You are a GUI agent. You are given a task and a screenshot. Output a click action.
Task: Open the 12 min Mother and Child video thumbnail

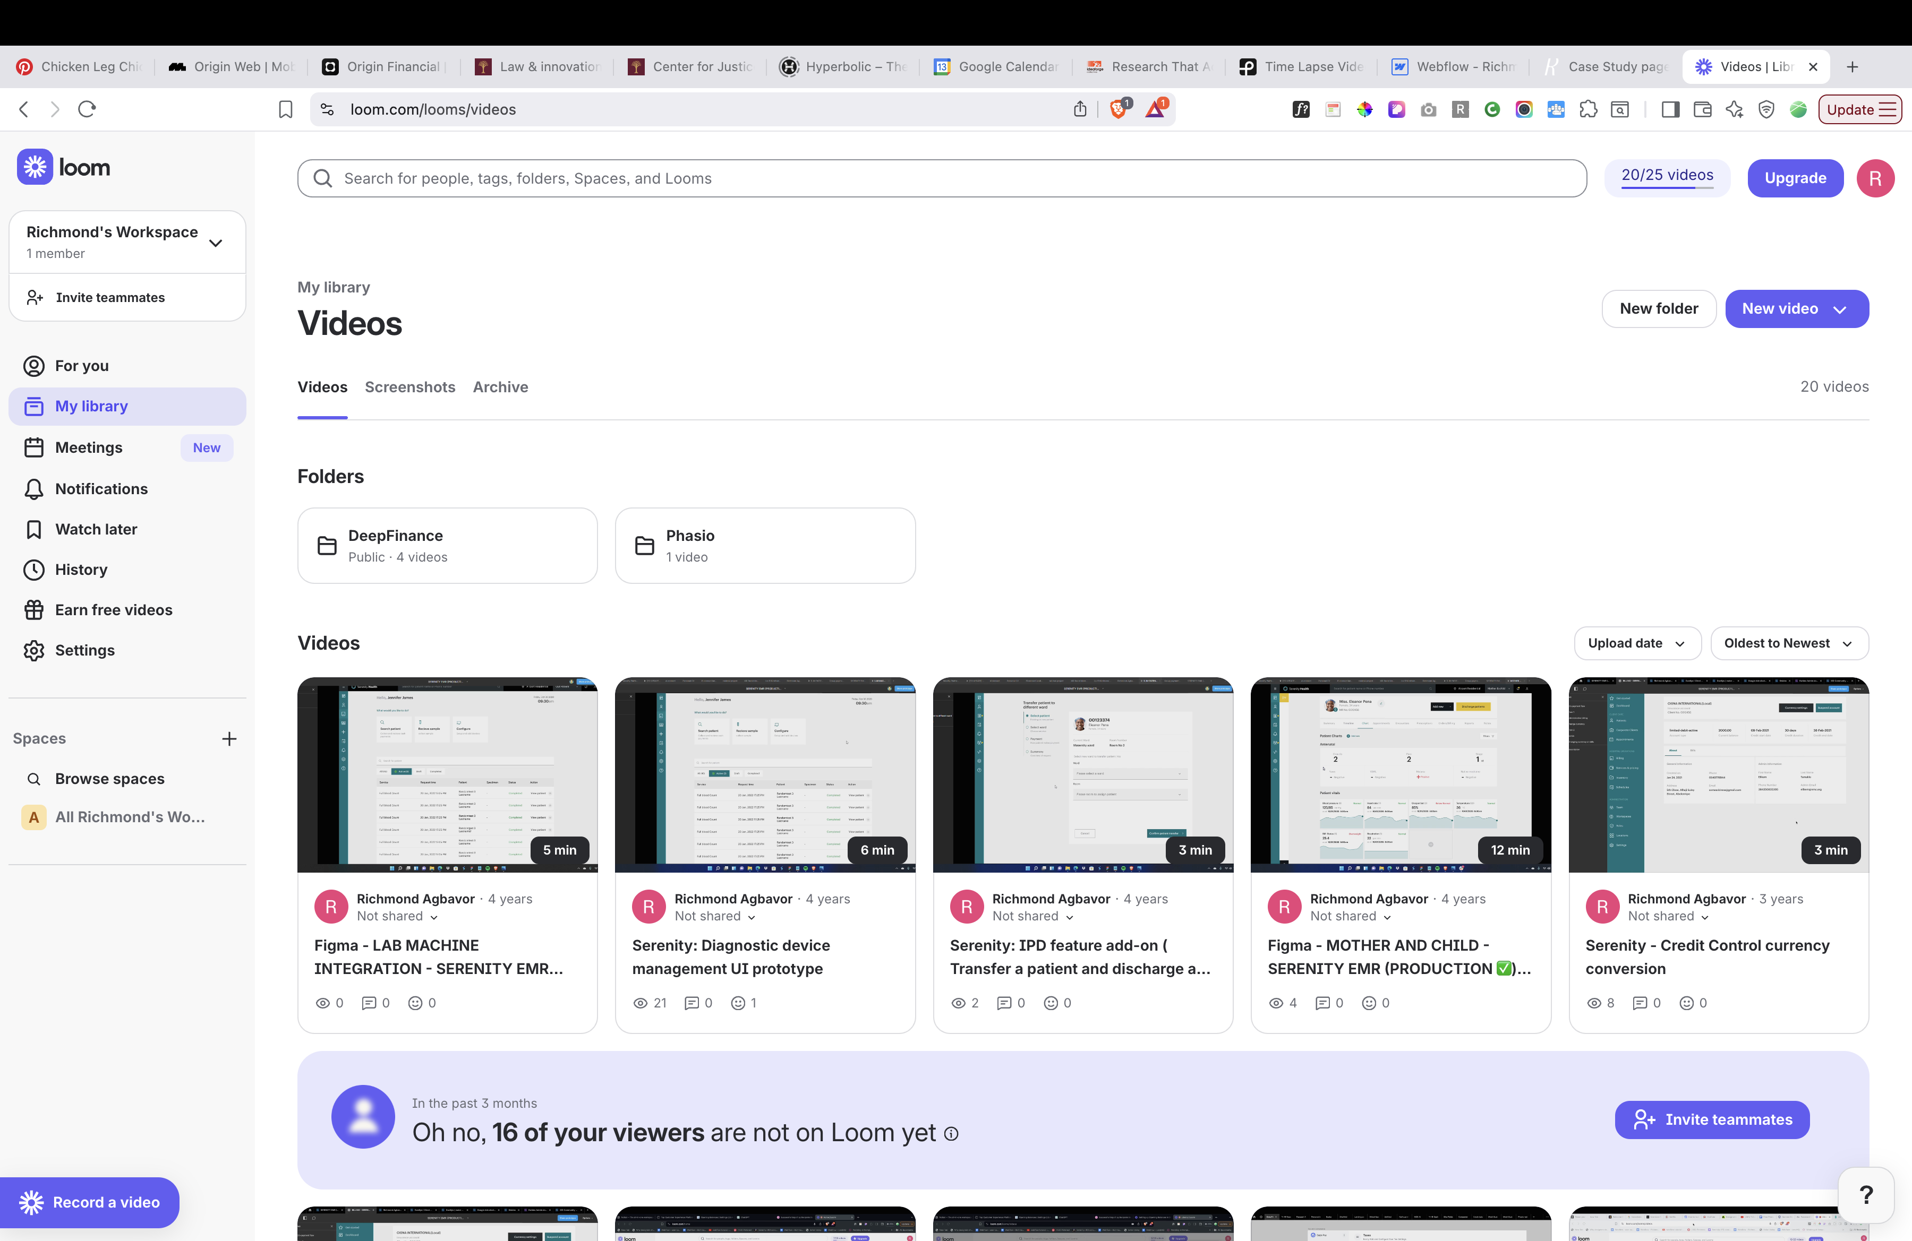tap(1399, 774)
